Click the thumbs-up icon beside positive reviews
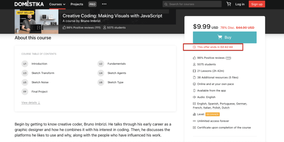 [194, 58]
